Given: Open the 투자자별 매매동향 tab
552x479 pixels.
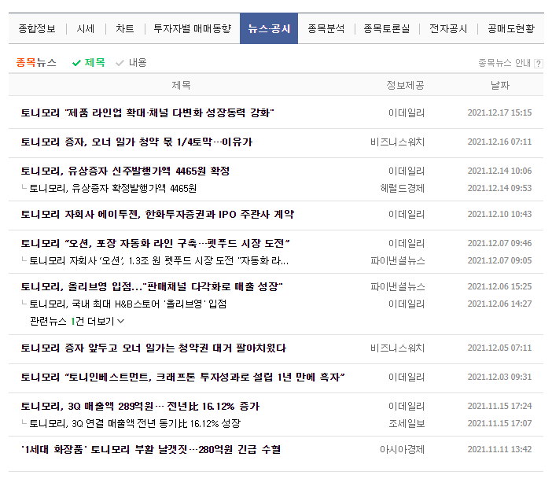Looking at the screenshot, I should coord(193,28).
